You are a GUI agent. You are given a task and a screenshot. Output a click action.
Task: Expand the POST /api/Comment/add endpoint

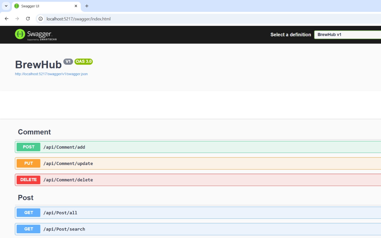tap(64, 147)
